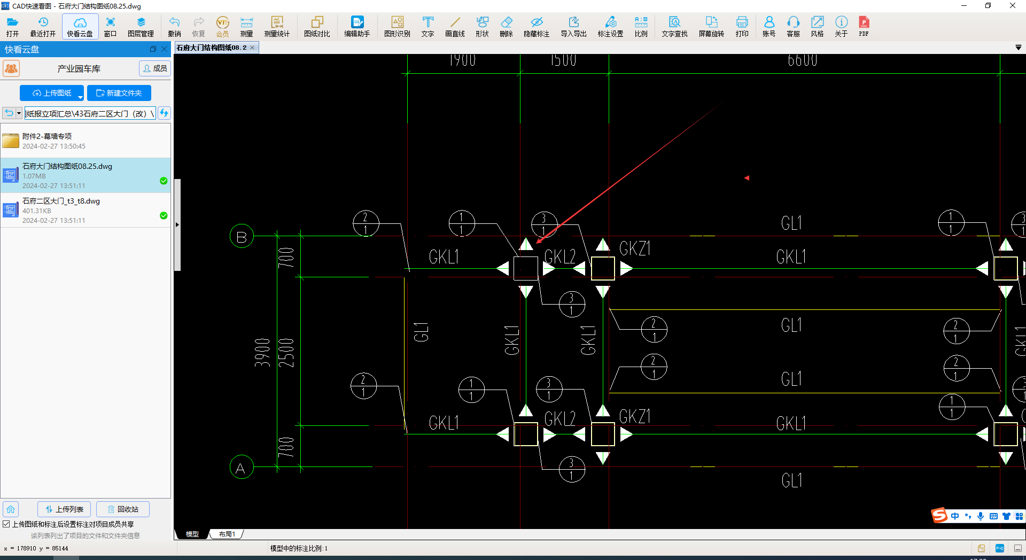Expand the path history dropdown arrow
The height and width of the screenshot is (560, 1026).
click(19, 113)
